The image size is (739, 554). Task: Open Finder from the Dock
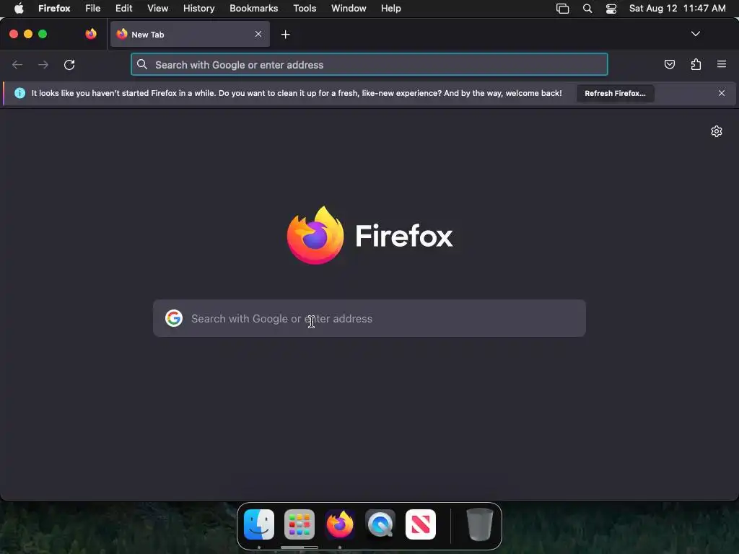click(x=259, y=524)
